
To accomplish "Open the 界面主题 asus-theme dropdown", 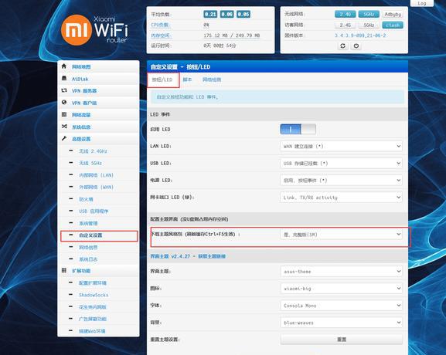I will (341, 272).
